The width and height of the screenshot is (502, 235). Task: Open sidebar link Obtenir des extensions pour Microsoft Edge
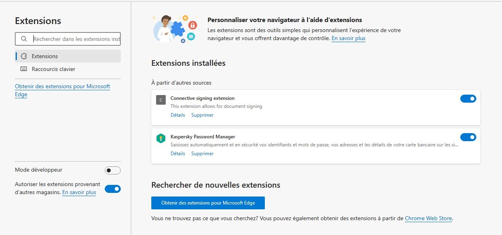coord(62,87)
